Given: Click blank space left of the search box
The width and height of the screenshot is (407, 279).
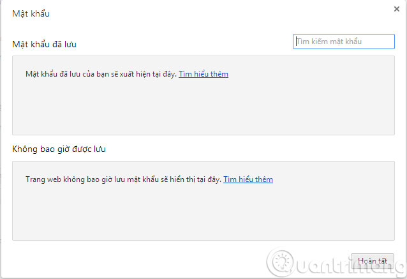Looking at the screenshot, I should click(191, 42).
